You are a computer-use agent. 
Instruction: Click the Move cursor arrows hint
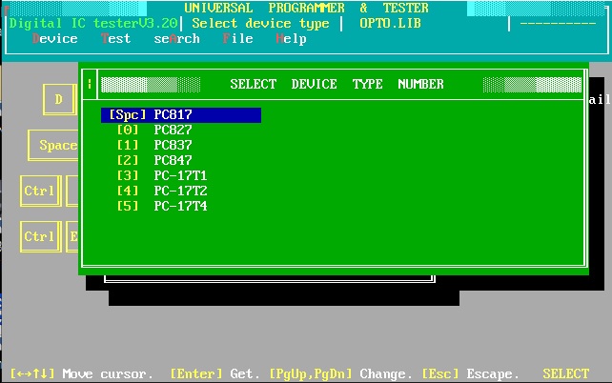[82, 374]
